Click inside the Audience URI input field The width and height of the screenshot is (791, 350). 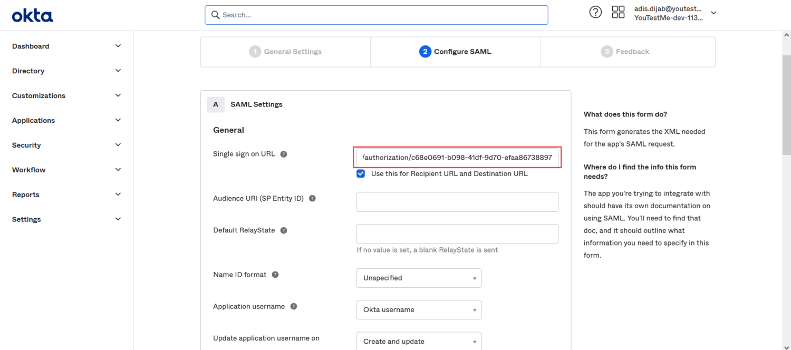click(457, 202)
